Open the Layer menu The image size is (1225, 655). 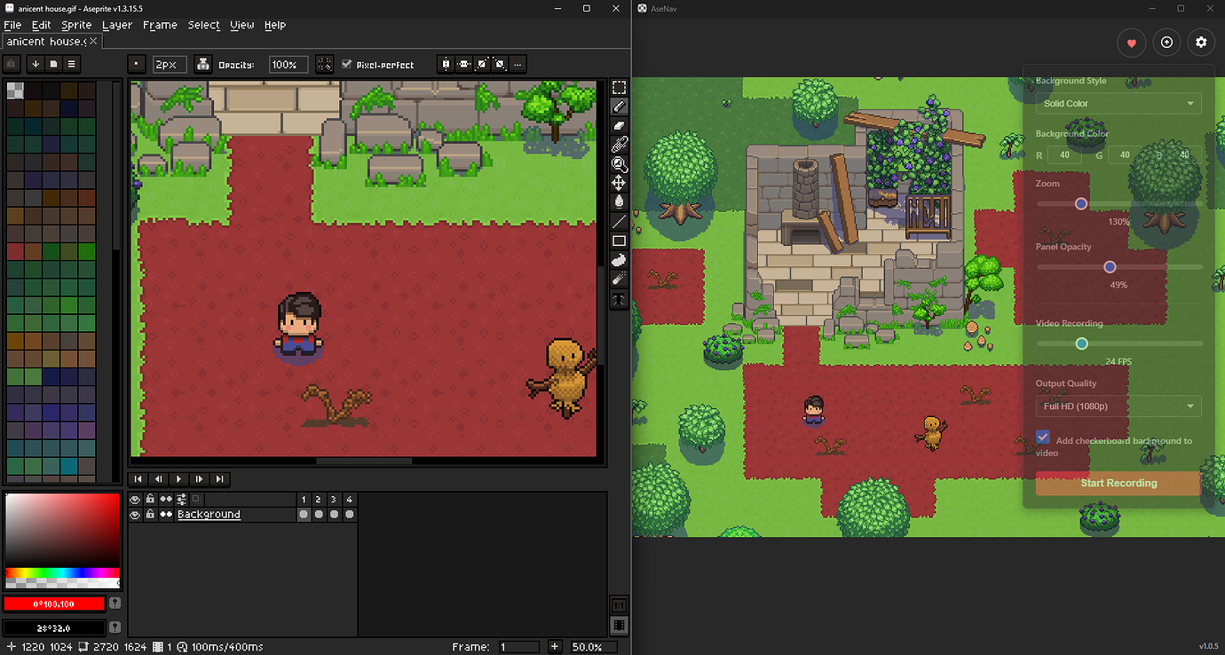point(117,25)
